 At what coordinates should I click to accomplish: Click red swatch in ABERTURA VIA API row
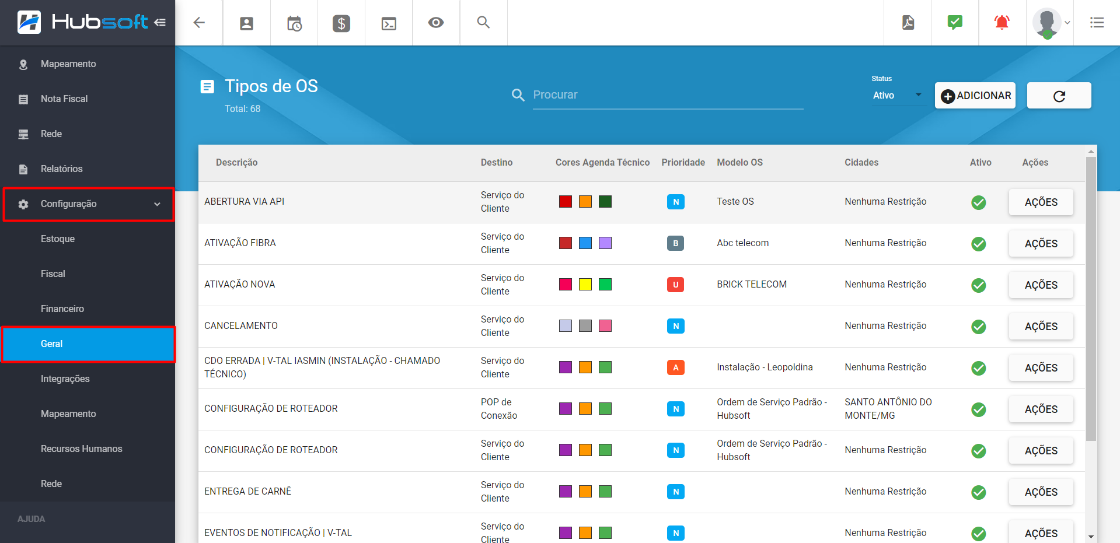click(x=566, y=202)
